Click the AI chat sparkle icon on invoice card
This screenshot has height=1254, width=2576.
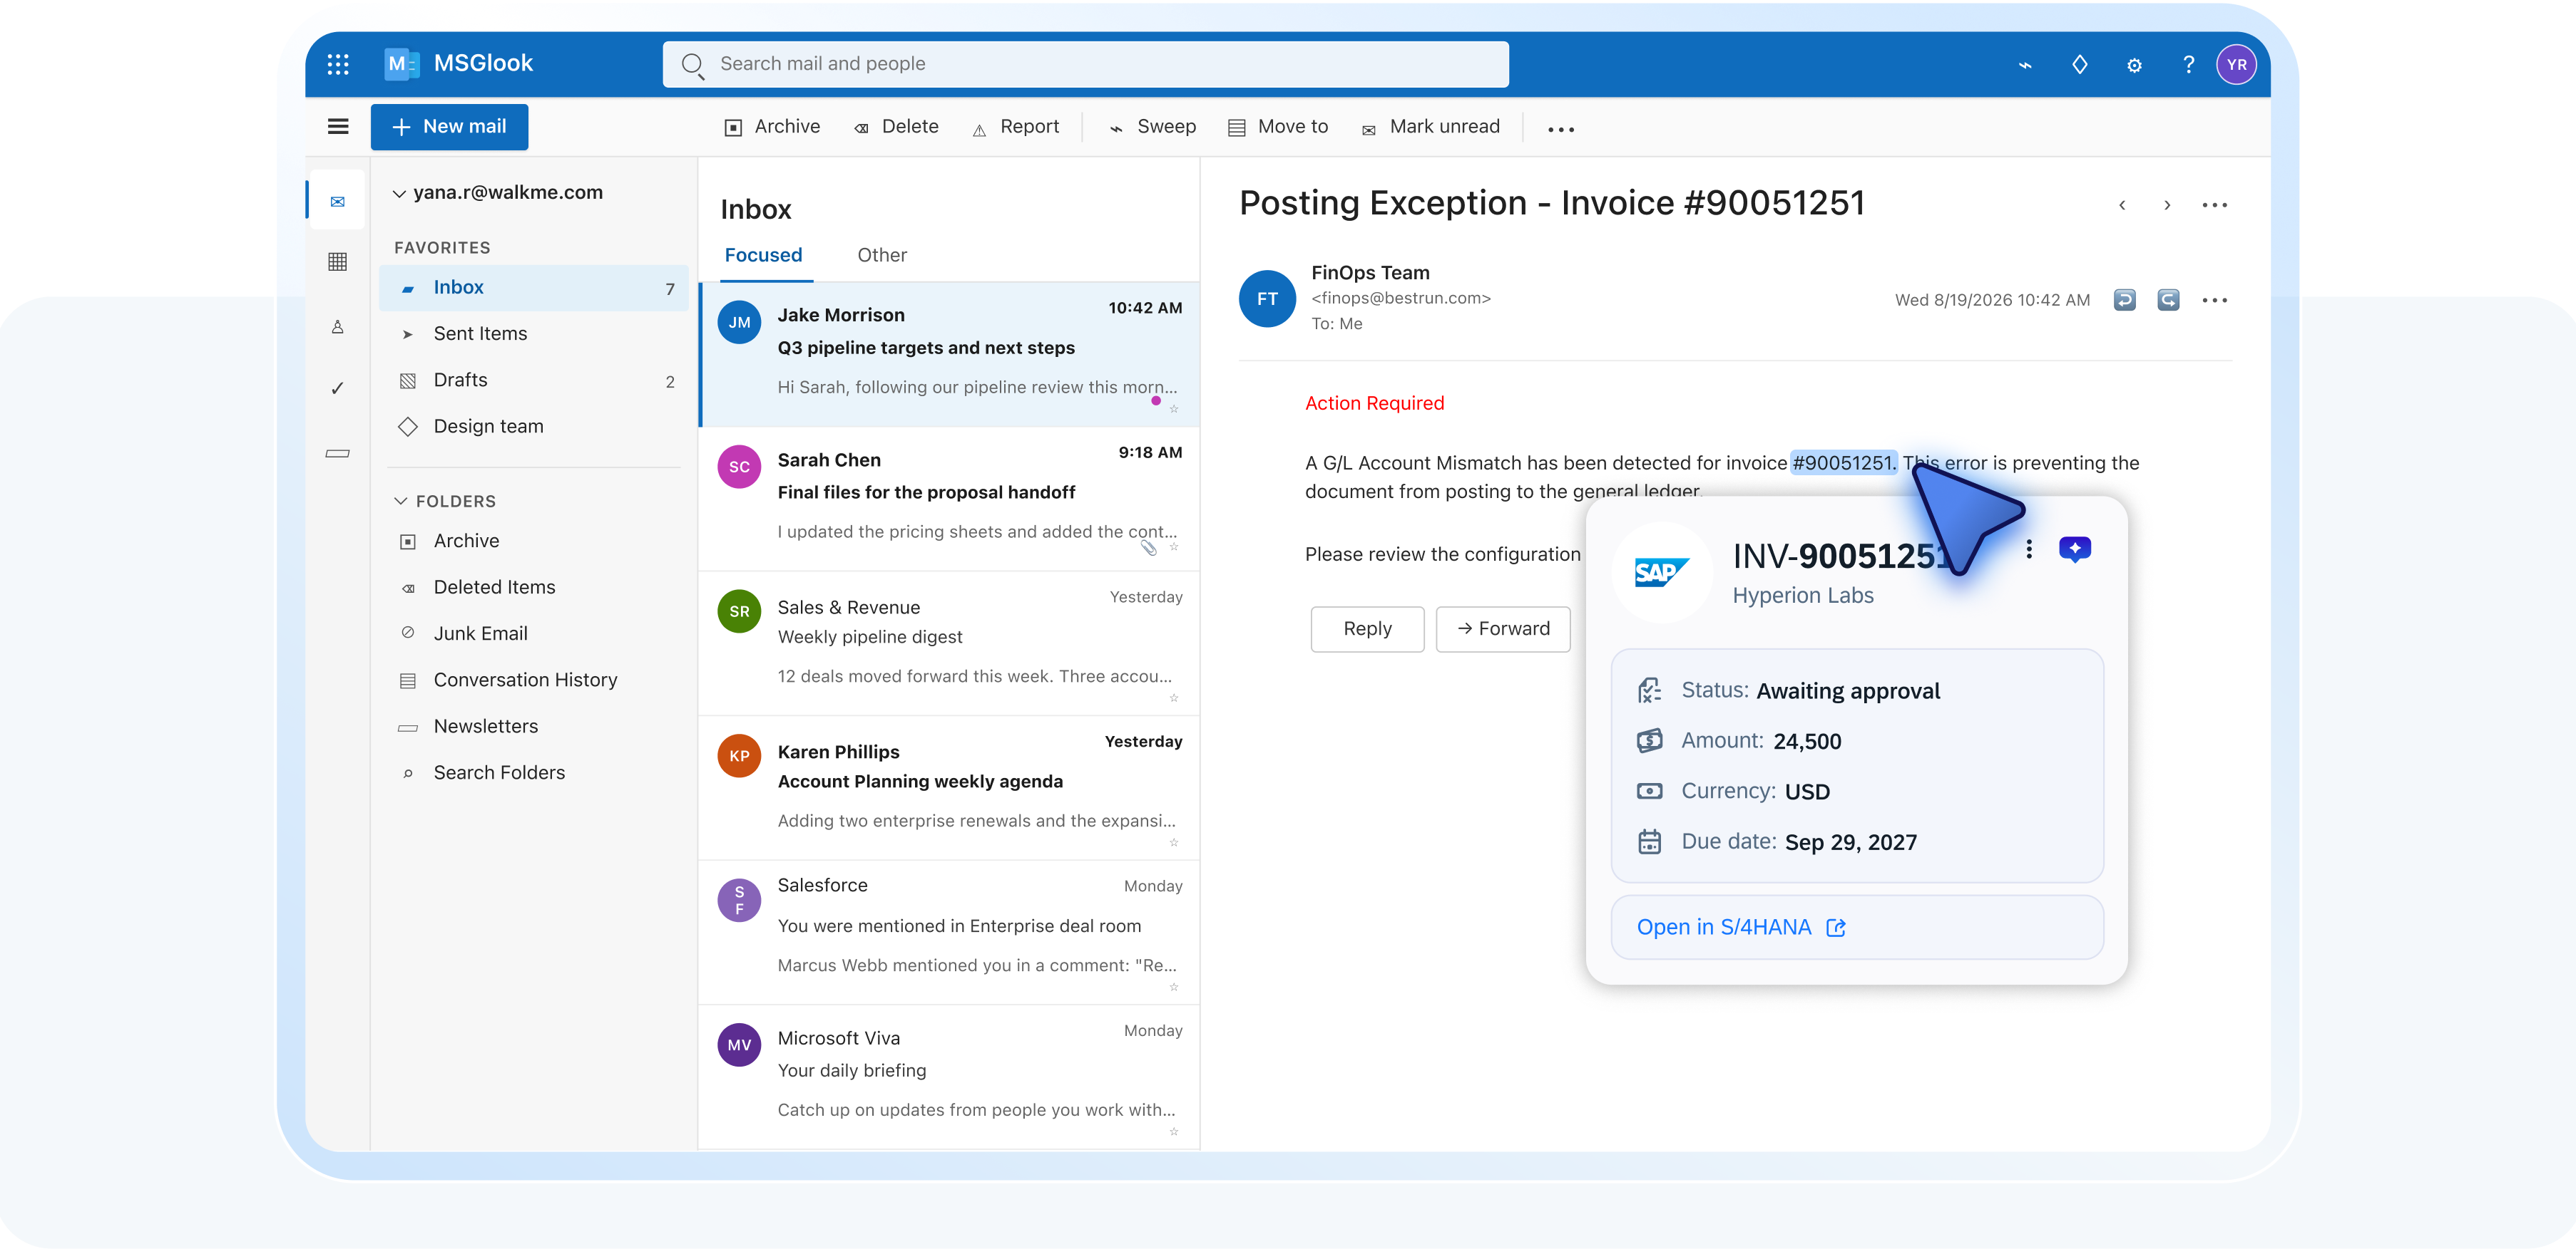(x=2074, y=549)
